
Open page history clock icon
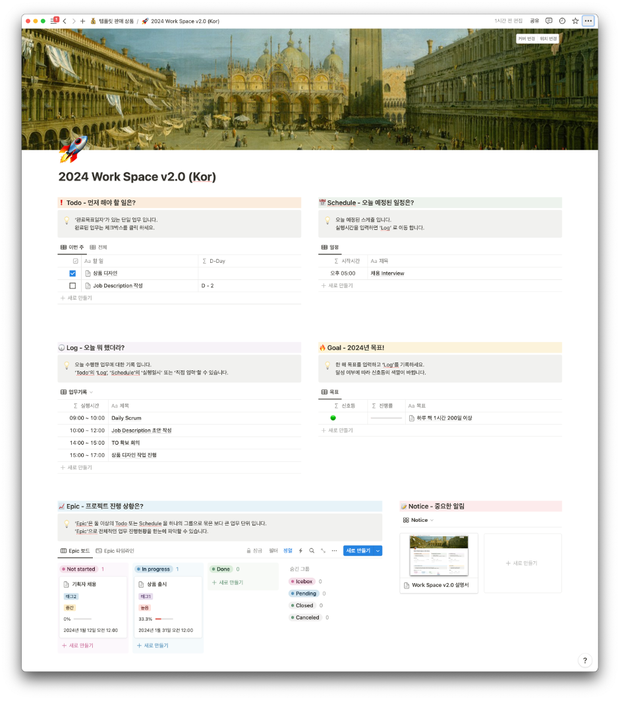pos(562,21)
